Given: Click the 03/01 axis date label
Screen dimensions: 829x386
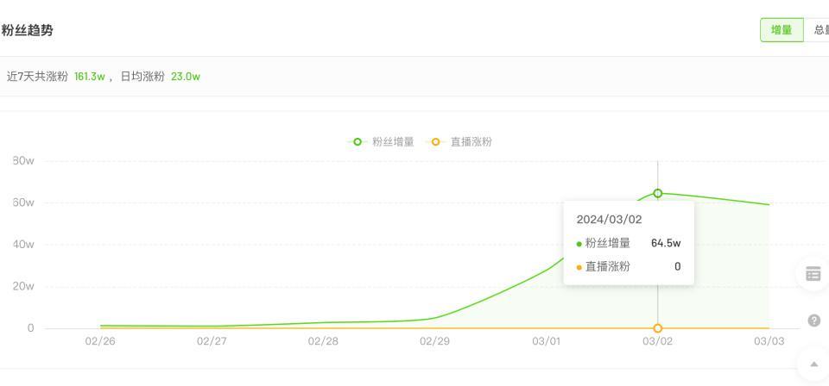Looking at the screenshot, I should click(x=546, y=342).
